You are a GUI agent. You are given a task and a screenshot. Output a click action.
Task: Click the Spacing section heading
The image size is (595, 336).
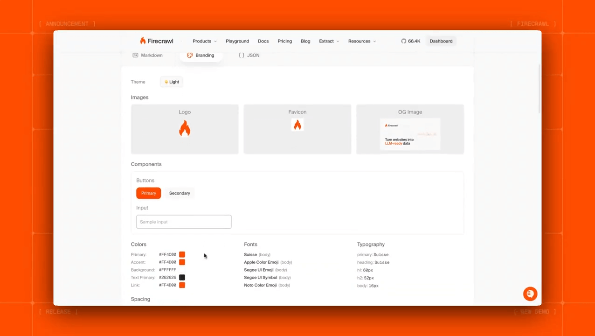tap(140, 299)
